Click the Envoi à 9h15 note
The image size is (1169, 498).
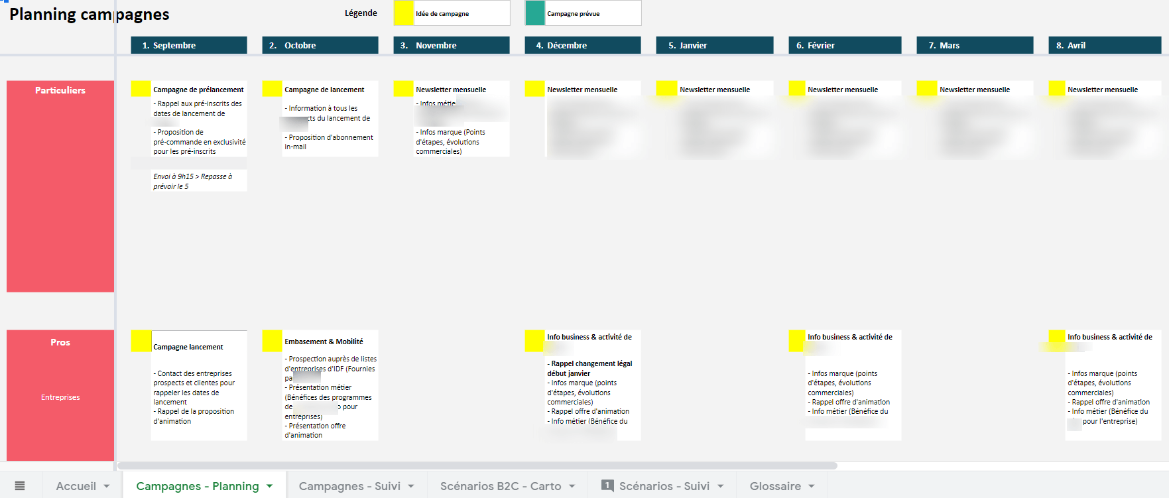tap(193, 181)
